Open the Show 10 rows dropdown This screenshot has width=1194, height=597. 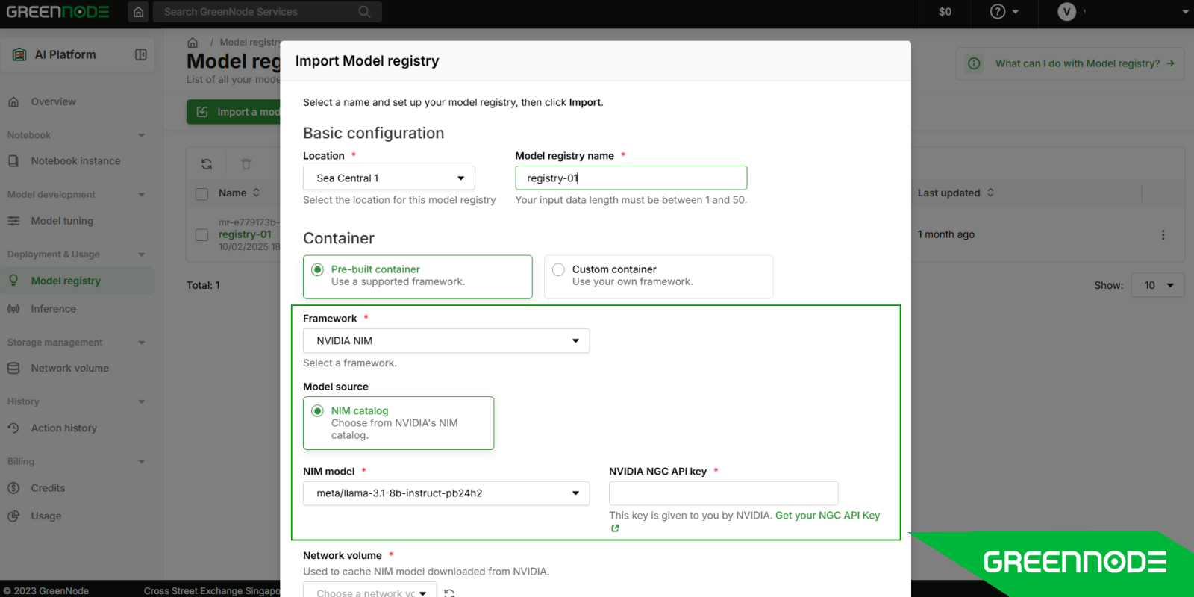1157,285
